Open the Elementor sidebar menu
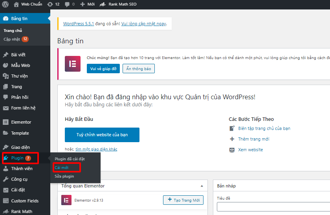The width and height of the screenshot is (330, 215). [21, 122]
